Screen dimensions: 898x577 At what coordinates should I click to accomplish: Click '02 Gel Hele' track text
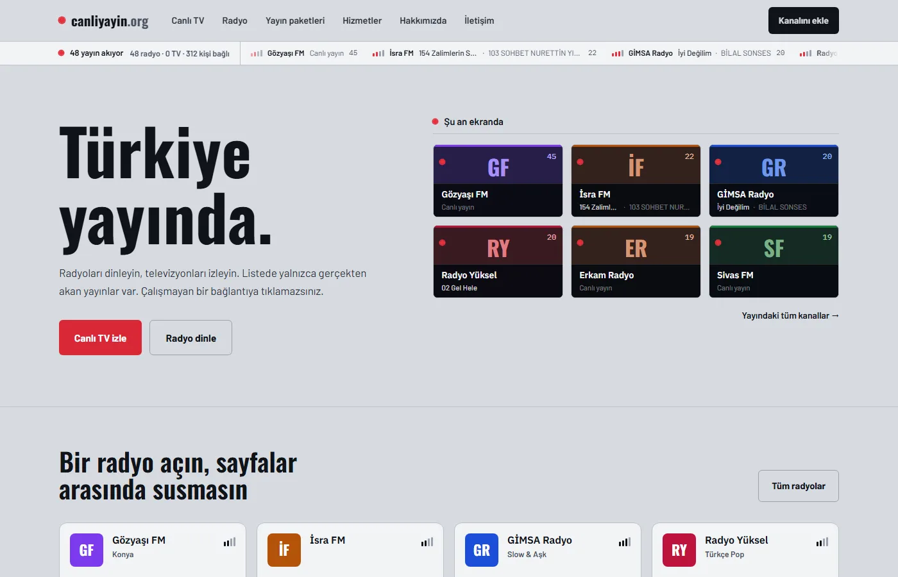pos(459,288)
